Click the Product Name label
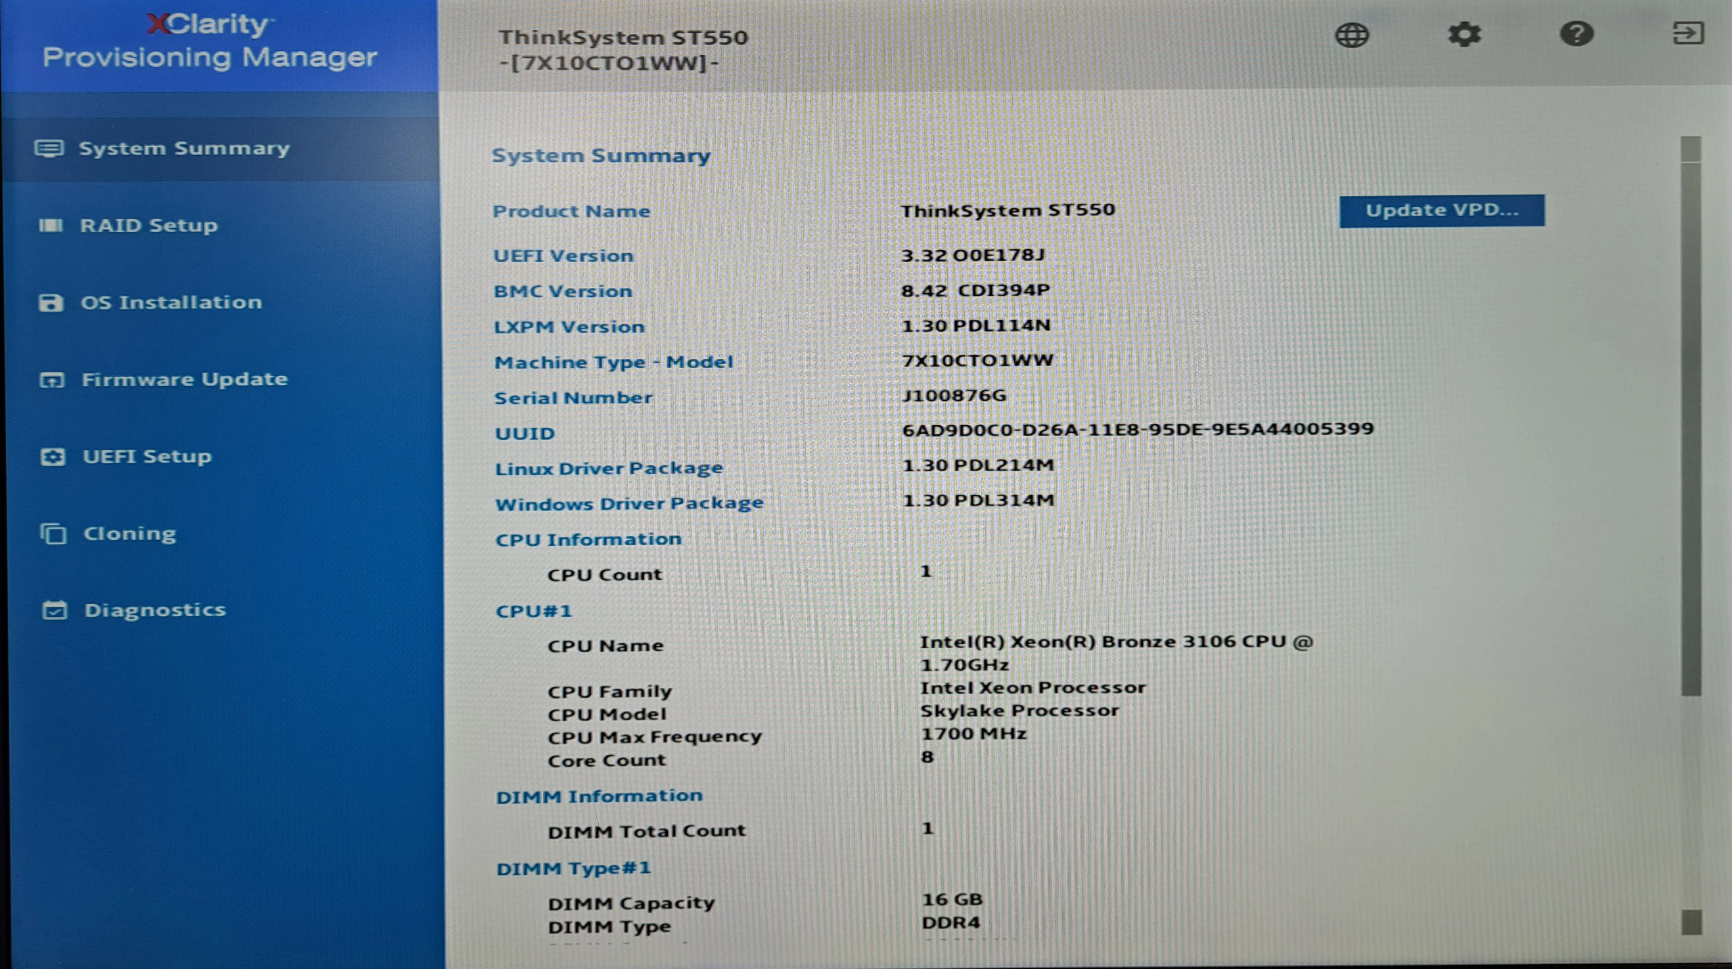The height and width of the screenshot is (969, 1732). 571,212
